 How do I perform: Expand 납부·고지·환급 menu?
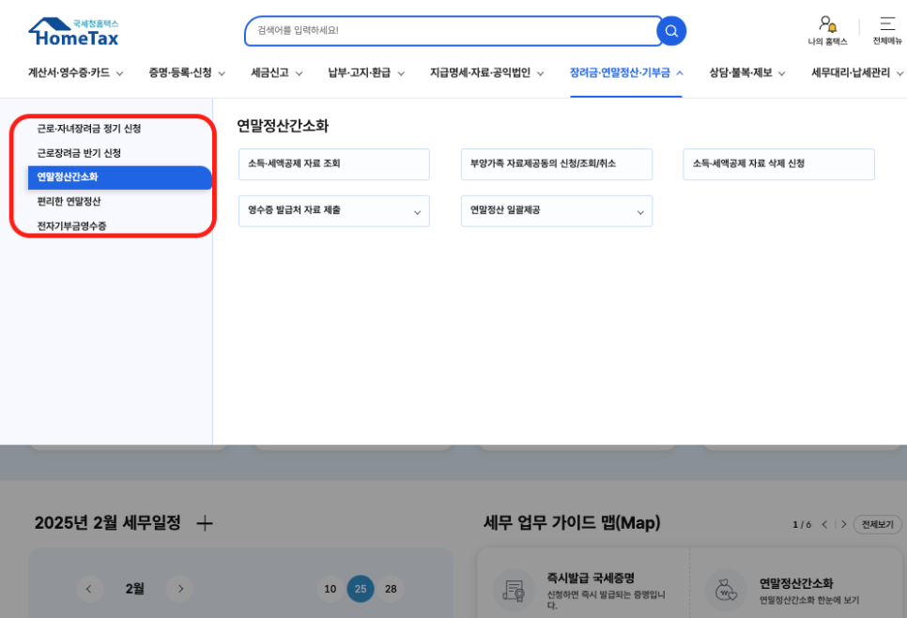point(366,73)
